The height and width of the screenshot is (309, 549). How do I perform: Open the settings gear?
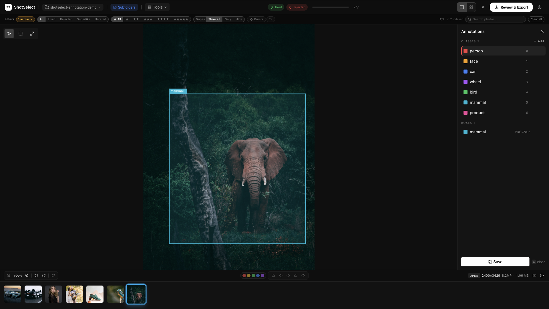click(x=540, y=7)
